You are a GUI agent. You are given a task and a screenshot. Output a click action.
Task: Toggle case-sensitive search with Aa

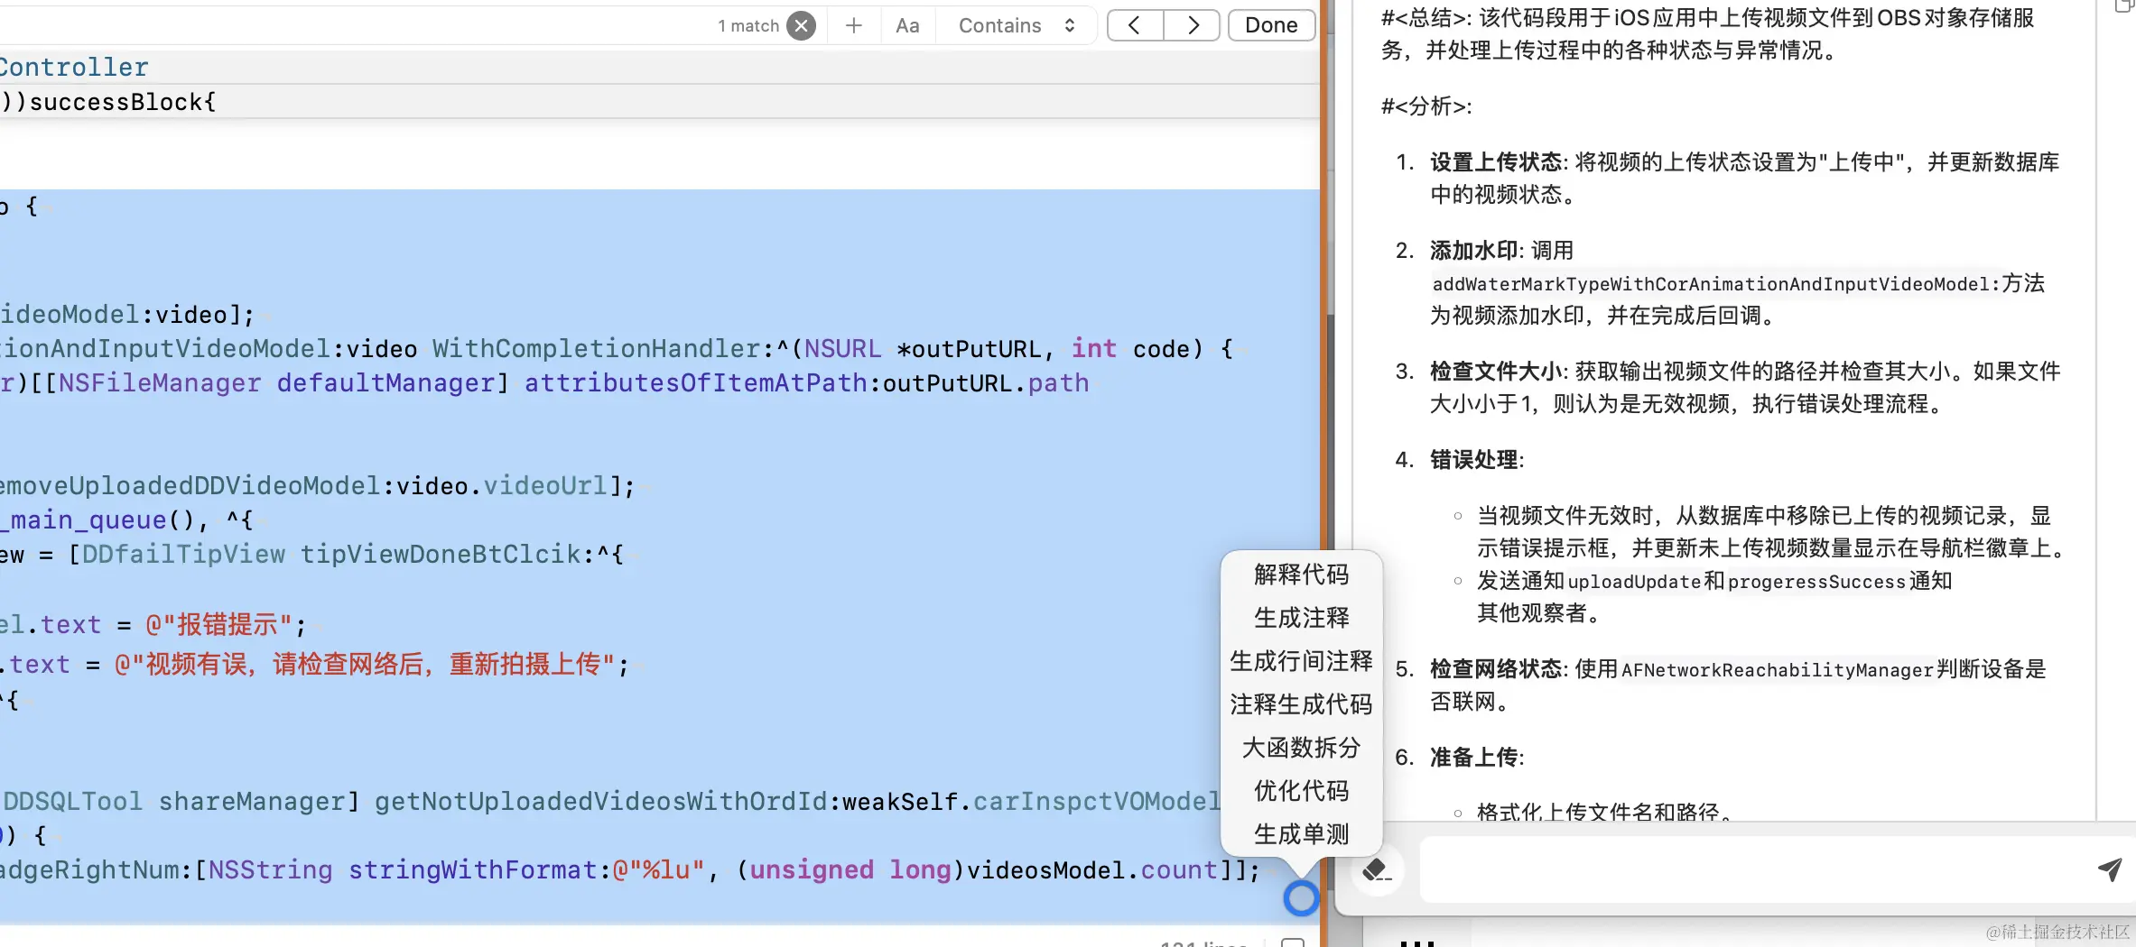point(907,25)
